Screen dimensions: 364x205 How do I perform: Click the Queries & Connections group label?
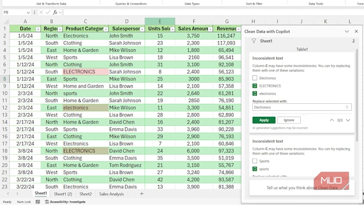pos(131,4)
